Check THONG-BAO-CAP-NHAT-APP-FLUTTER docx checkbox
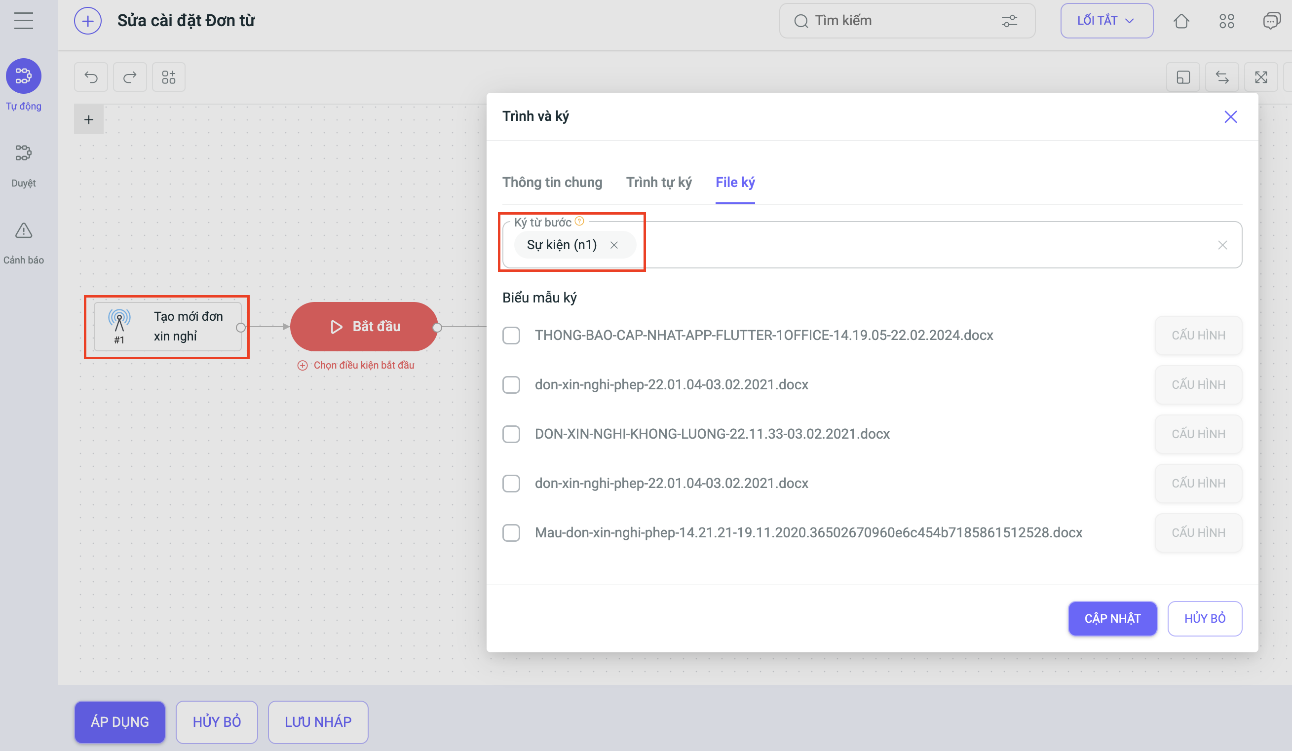This screenshot has height=751, width=1292. [x=511, y=335]
